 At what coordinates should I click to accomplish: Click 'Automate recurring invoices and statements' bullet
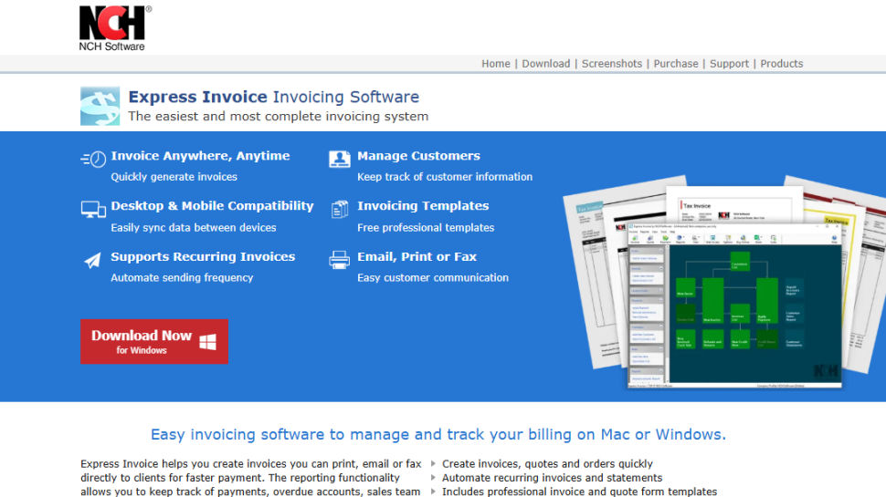point(552,478)
